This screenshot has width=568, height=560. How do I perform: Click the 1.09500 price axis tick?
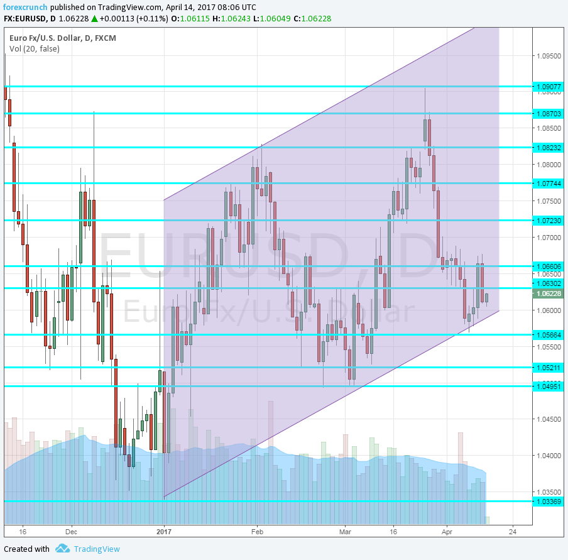[549, 56]
